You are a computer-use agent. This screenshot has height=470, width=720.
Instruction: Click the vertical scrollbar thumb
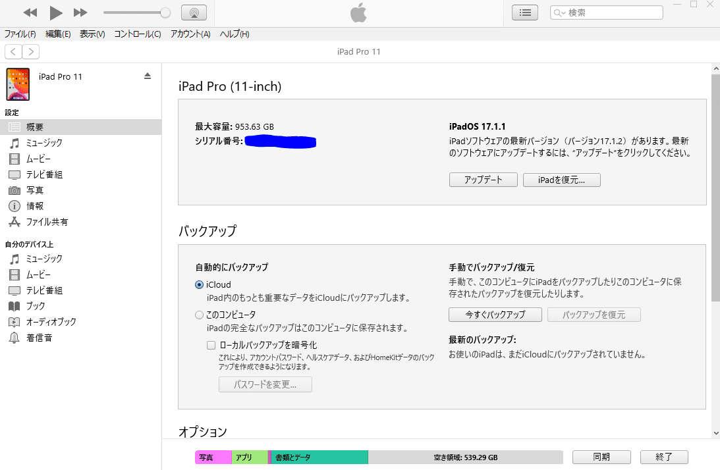pyautogui.click(x=716, y=187)
